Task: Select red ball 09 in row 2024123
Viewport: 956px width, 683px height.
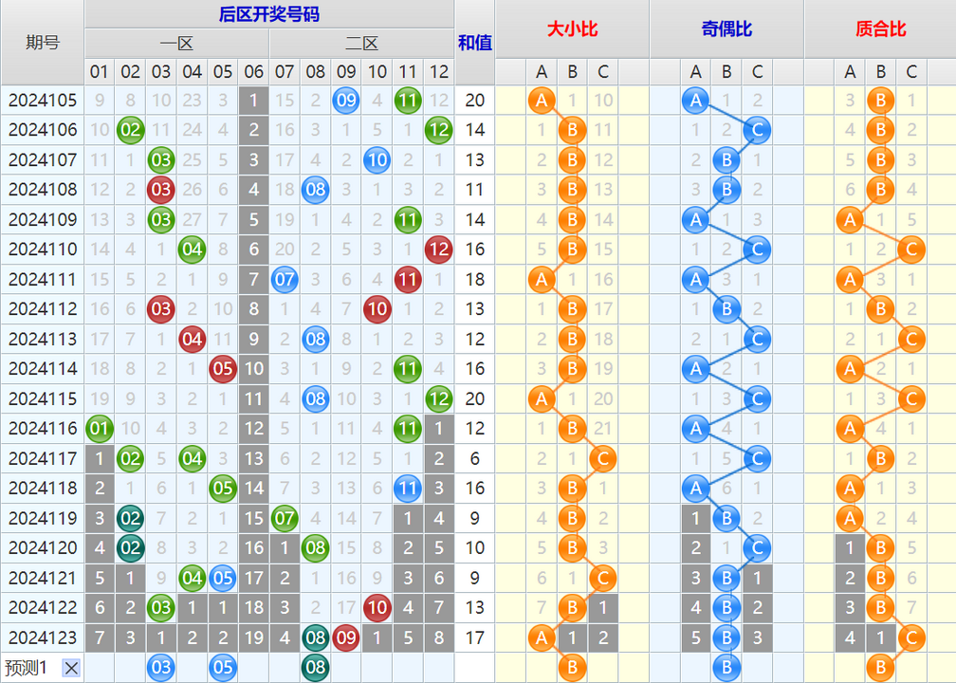Action: point(346,637)
